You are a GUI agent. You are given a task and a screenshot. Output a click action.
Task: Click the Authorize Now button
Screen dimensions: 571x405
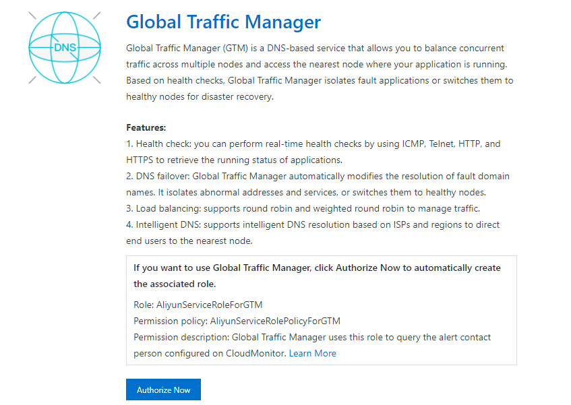[163, 390]
